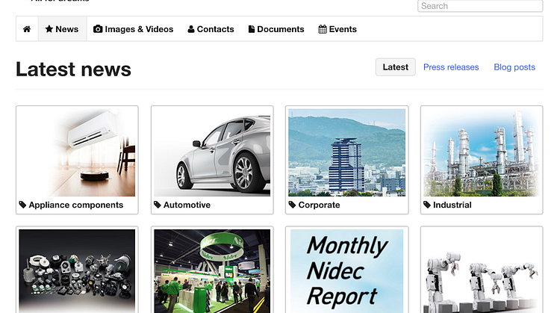Open the Images & Videos section
This screenshot has height=313, width=557.
(133, 29)
